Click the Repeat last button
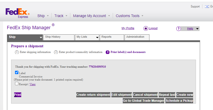 tap(167, 95)
